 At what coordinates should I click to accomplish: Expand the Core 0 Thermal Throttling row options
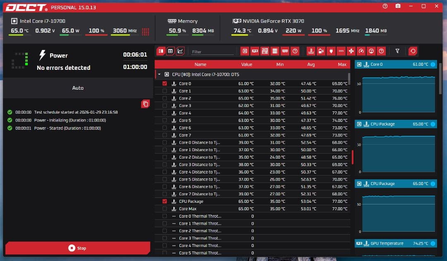click(x=174, y=216)
